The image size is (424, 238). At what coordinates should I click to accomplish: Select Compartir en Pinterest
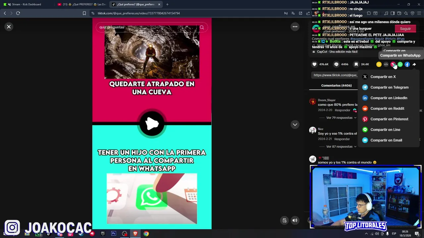pyautogui.click(x=389, y=119)
